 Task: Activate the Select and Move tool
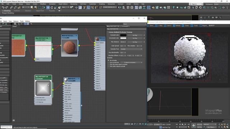coord(48,8)
